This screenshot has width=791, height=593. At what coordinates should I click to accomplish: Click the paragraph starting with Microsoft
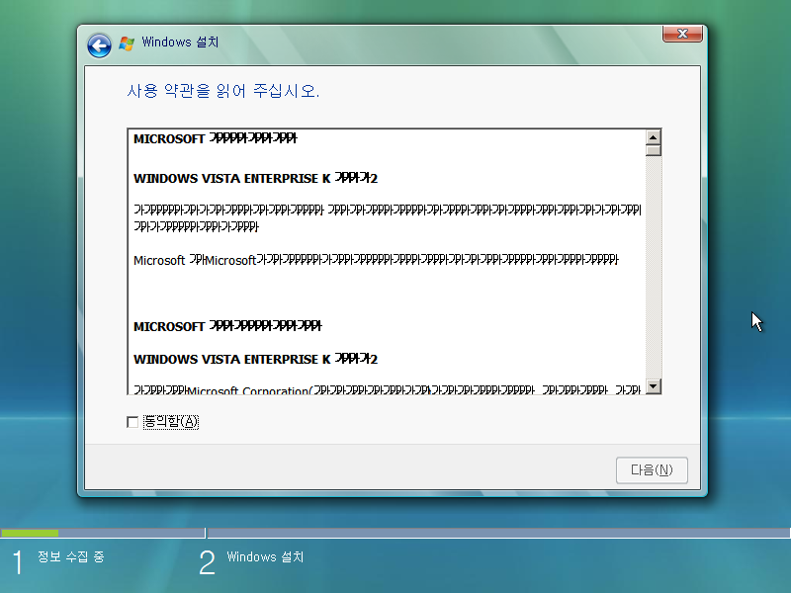click(x=376, y=260)
